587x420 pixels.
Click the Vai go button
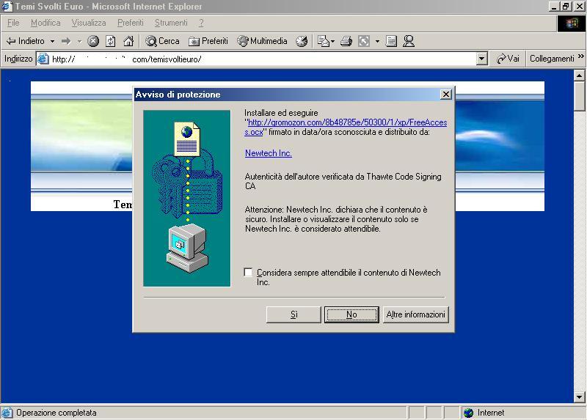508,59
